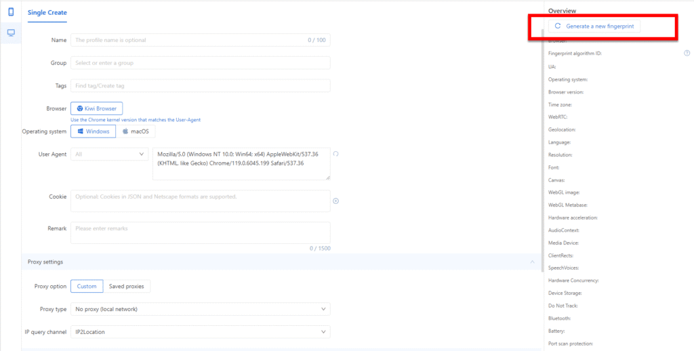The width and height of the screenshot is (694, 351).
Task: Click the Name input field
Action: (201, 40)
